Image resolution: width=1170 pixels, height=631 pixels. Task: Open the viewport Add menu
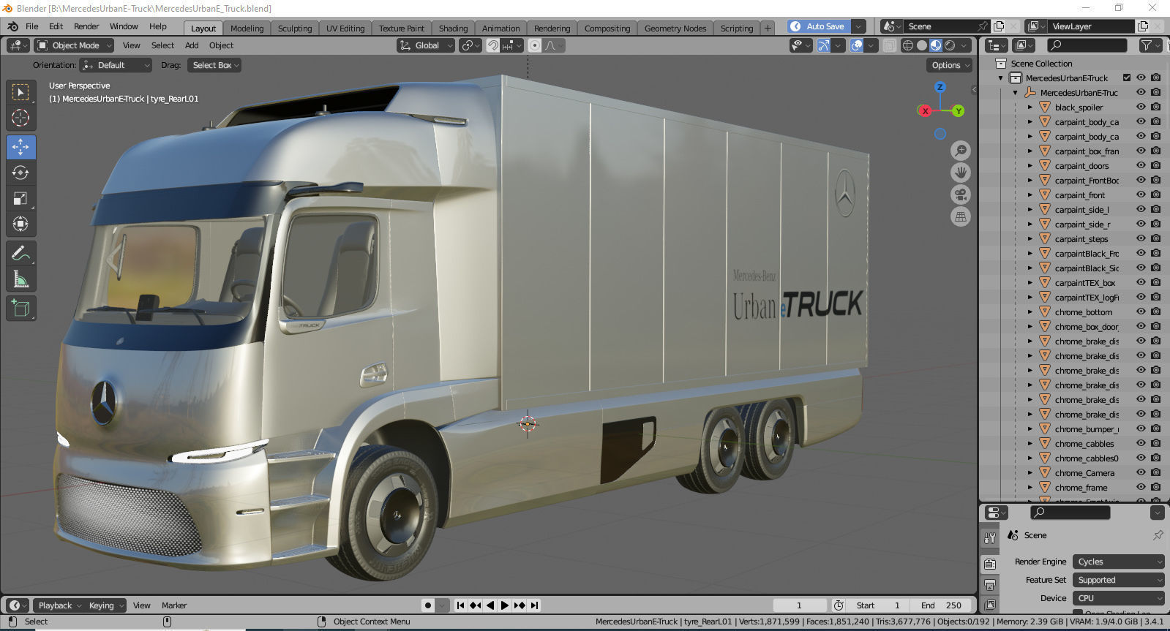[192, 45]
